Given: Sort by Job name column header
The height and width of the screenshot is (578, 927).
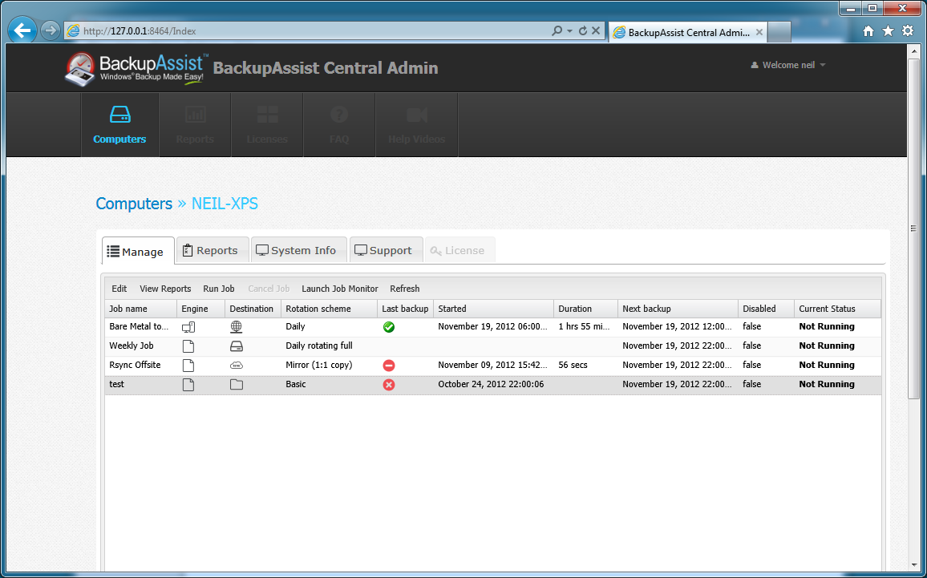Looking at the screenshot, I should [x=140, y=309].
